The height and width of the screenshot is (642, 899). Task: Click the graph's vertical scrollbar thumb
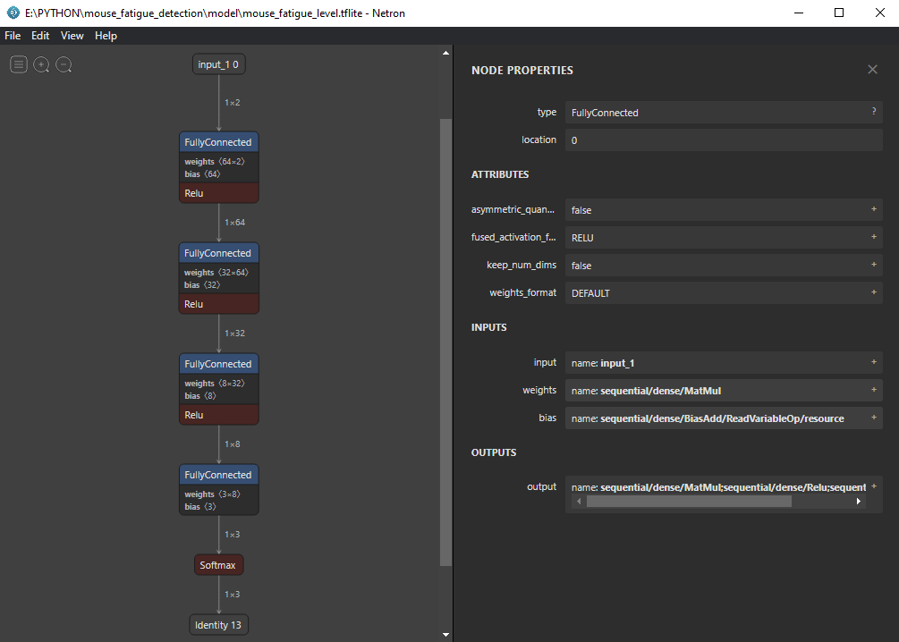click(x=445, y=342)
